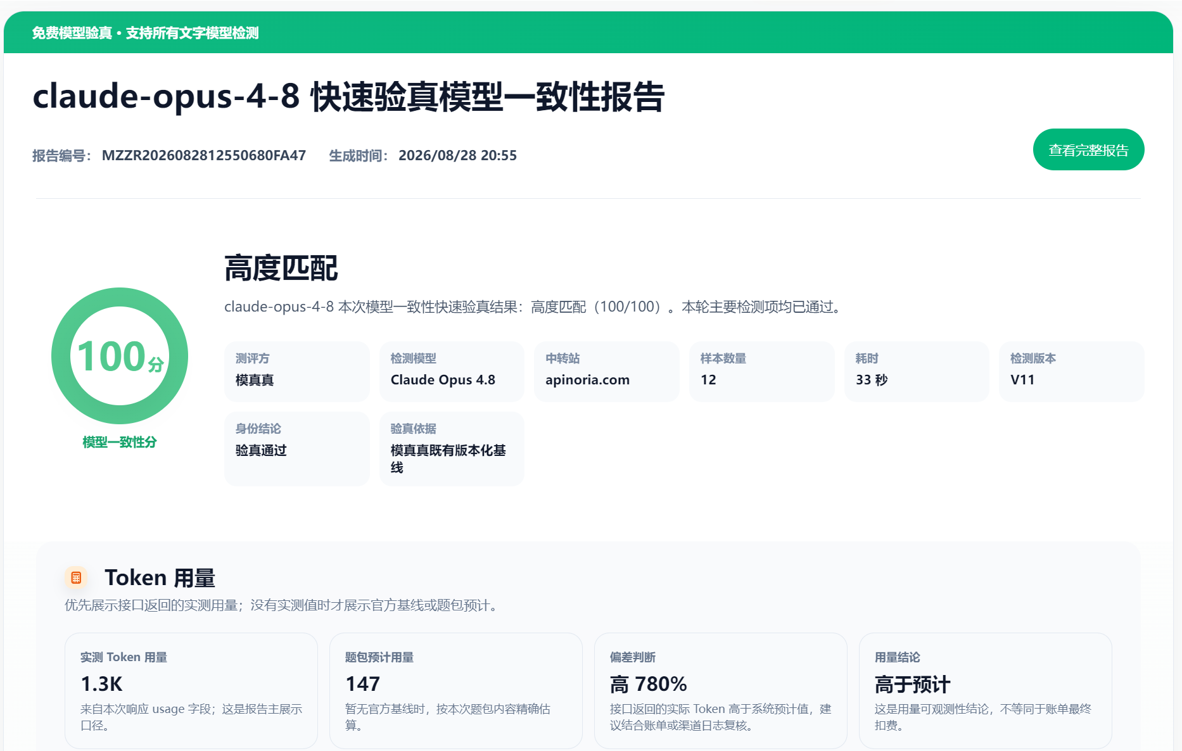Click the 偏差判断 card label
Screen dimensions: 1182x751
(633, 657)
